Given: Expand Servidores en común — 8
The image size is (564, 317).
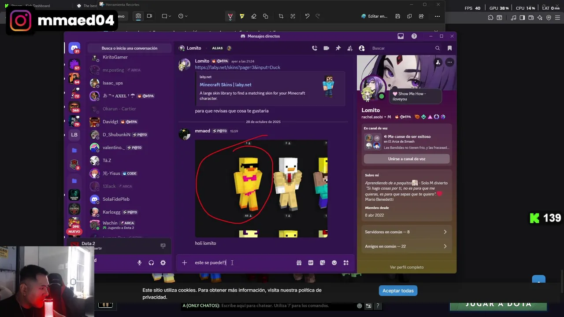Looking at the screenshot, I should pos(407,232).
